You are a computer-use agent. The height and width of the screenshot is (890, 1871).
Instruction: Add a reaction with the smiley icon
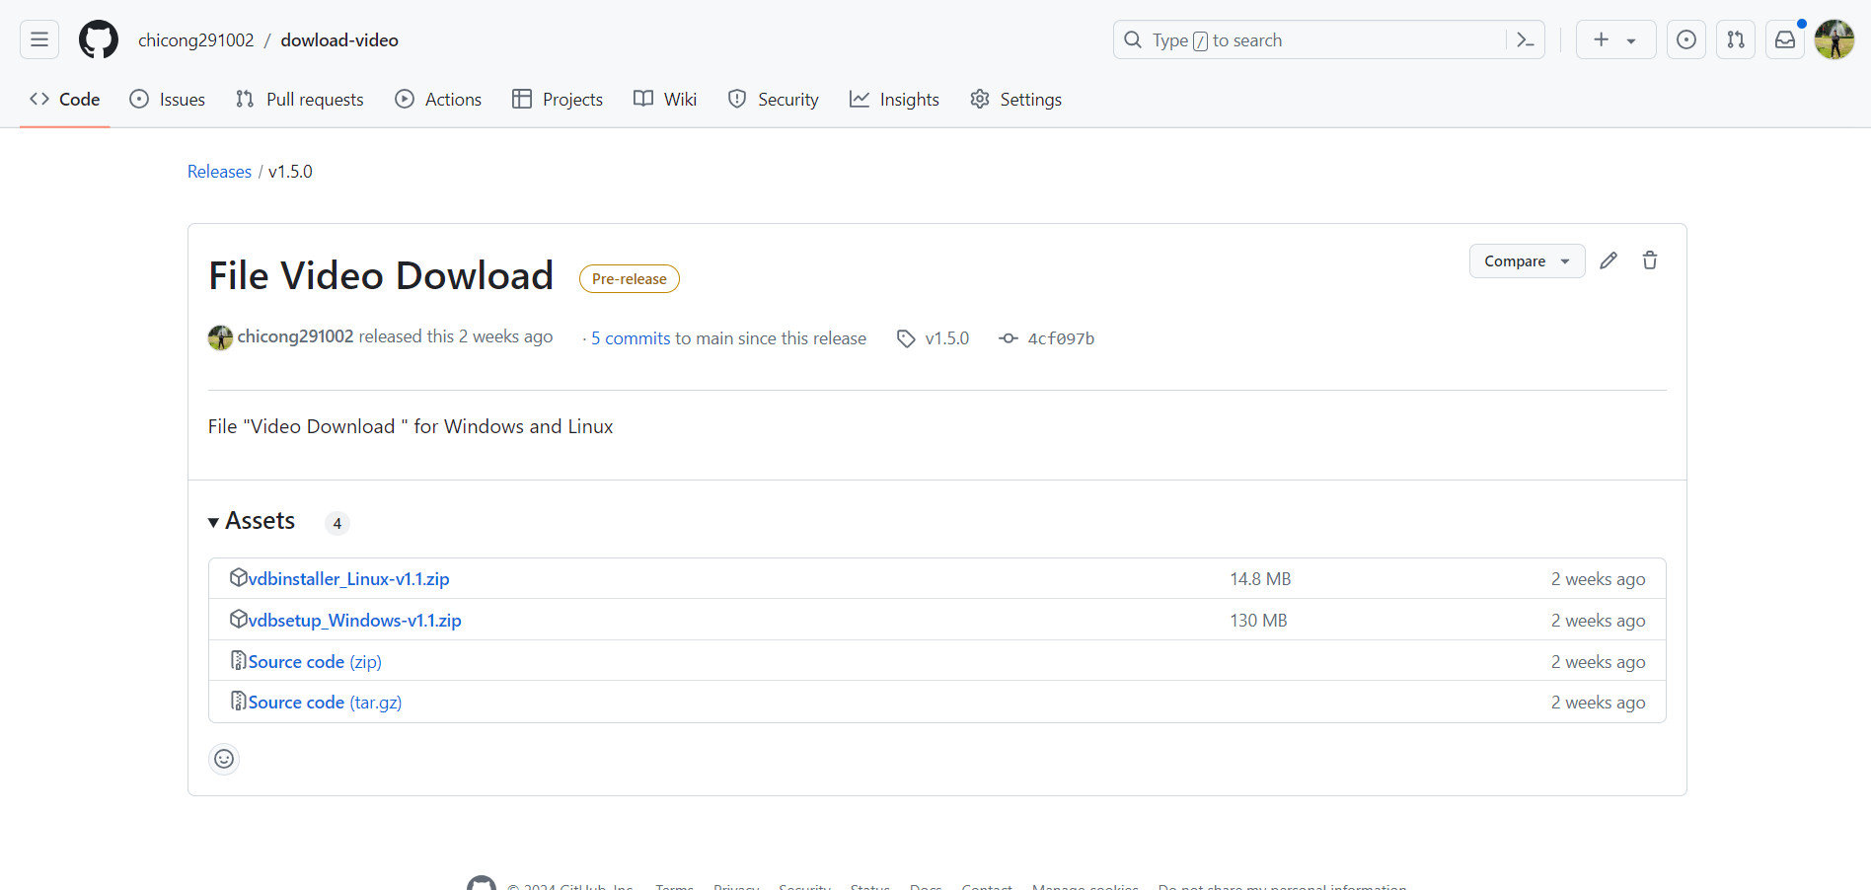pyautogui.click(x=224, y=759)
